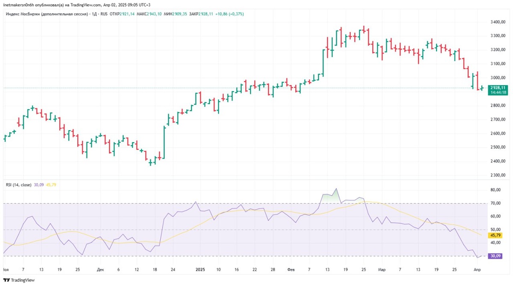Click the 70,00 RSI axis label

pyautogui.click(x=495, y=203)
